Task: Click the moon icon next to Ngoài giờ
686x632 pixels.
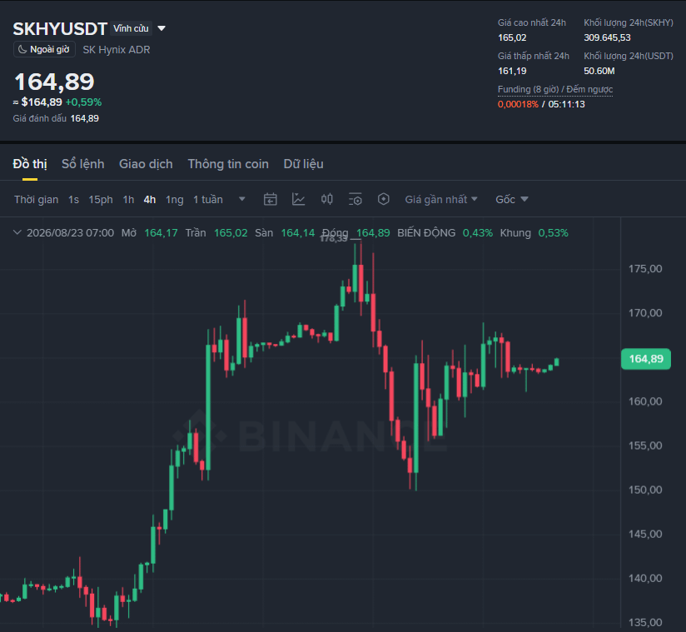Action: 22,49
